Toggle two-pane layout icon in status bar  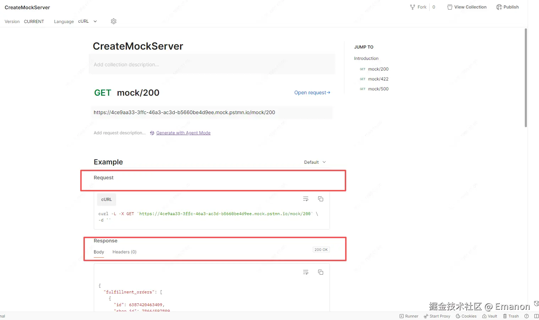(536, 316)
